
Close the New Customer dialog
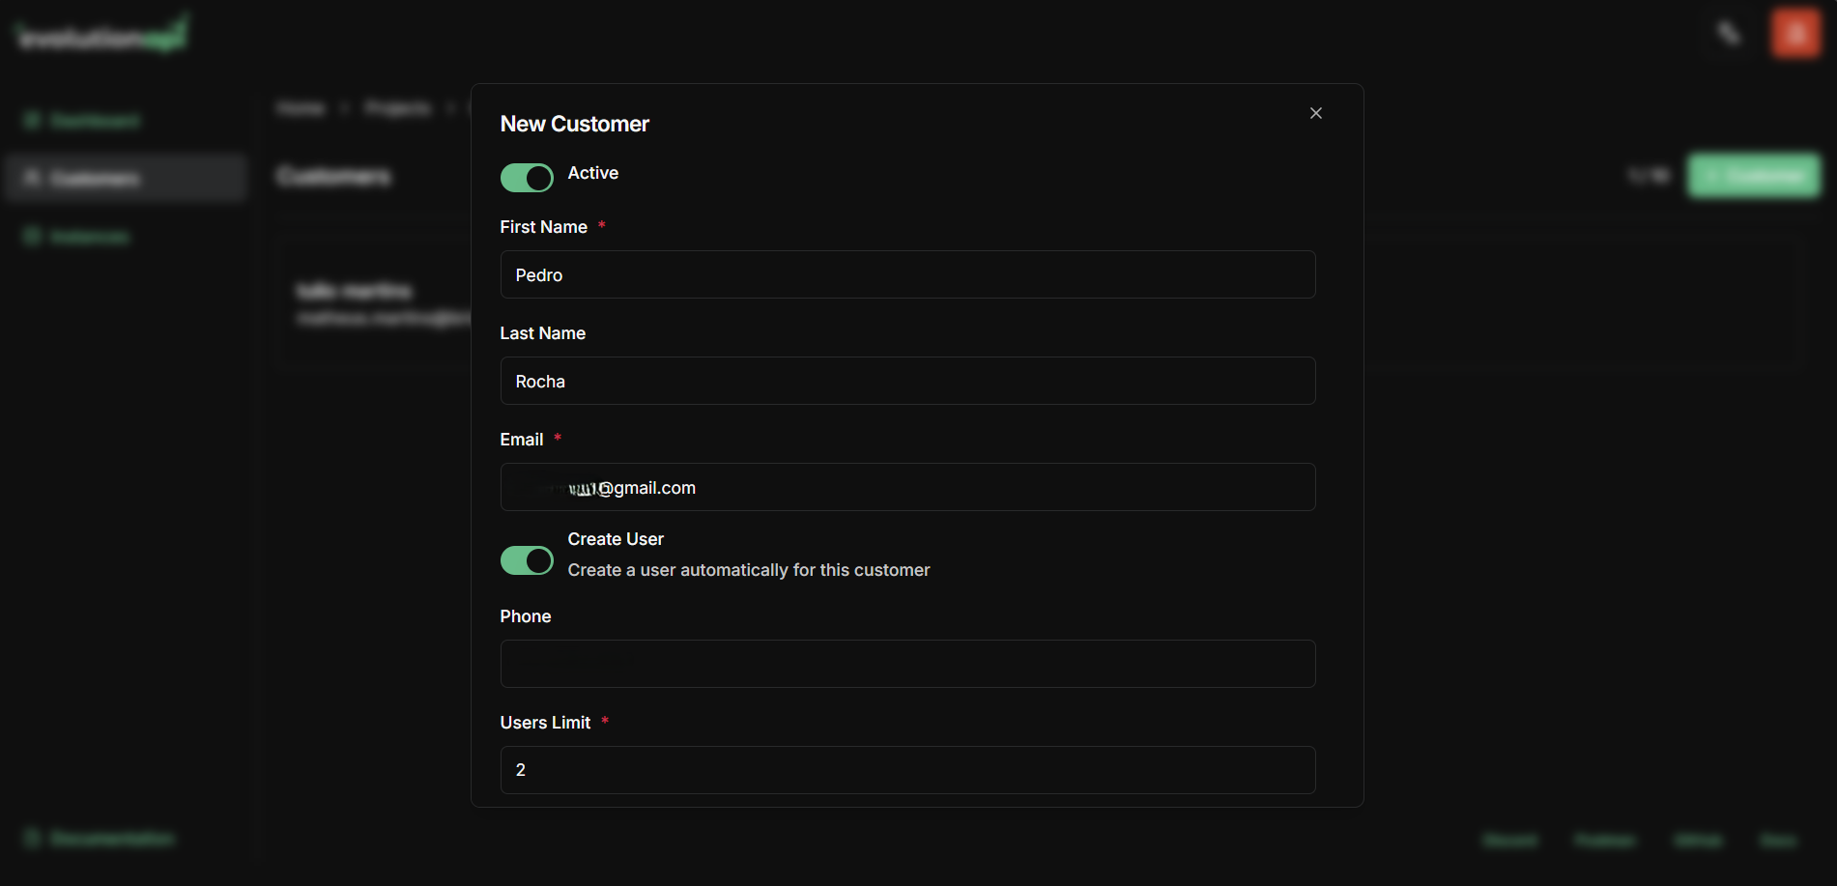tap(1315, 113)
